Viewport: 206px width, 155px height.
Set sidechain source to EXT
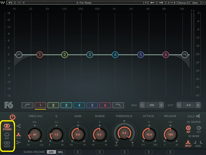pyautogui.click(x=199, y=128)
